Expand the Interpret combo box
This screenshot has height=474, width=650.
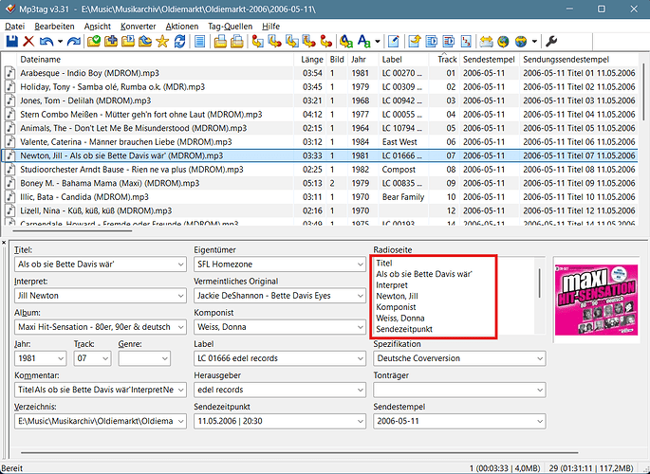pos(180,296)
